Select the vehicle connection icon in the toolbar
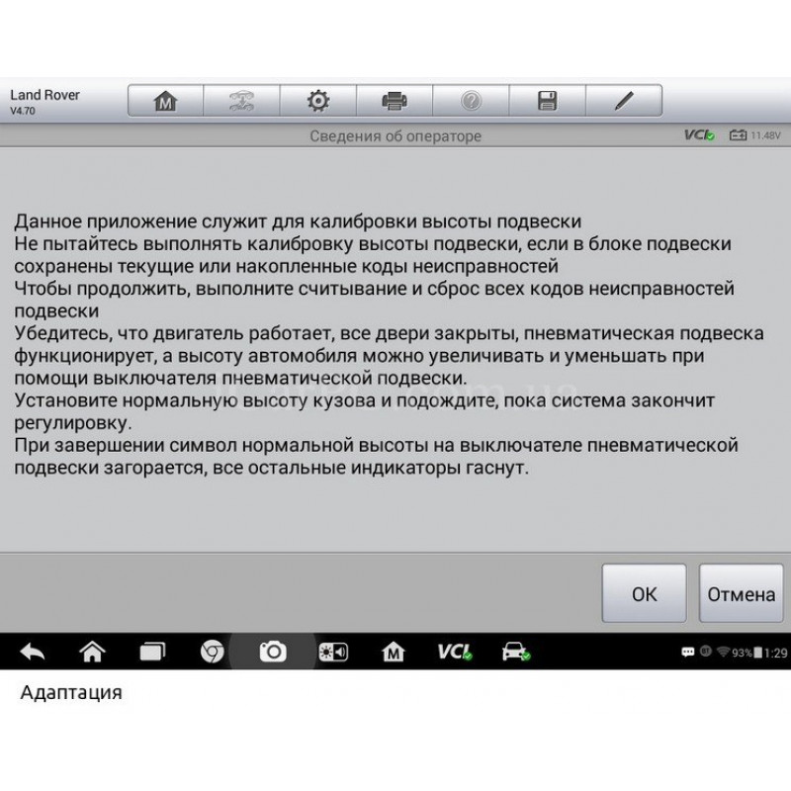This screenshot has width=791, height=791. (242, 101)
